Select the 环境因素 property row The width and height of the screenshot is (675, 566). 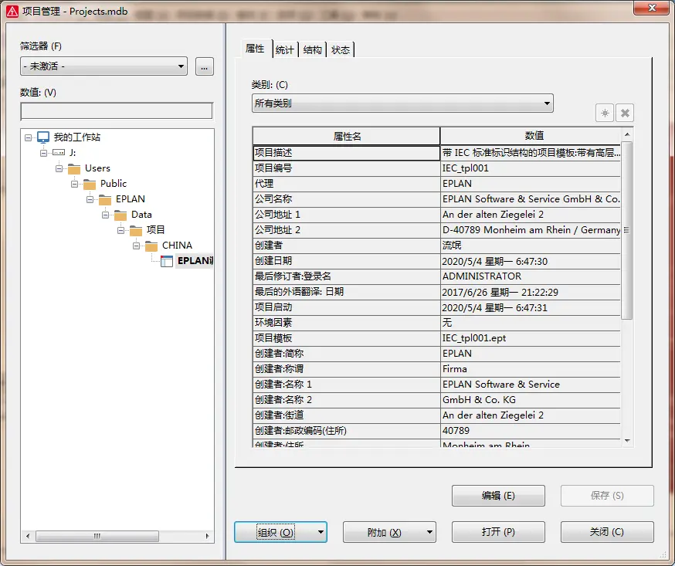[436, 324]
